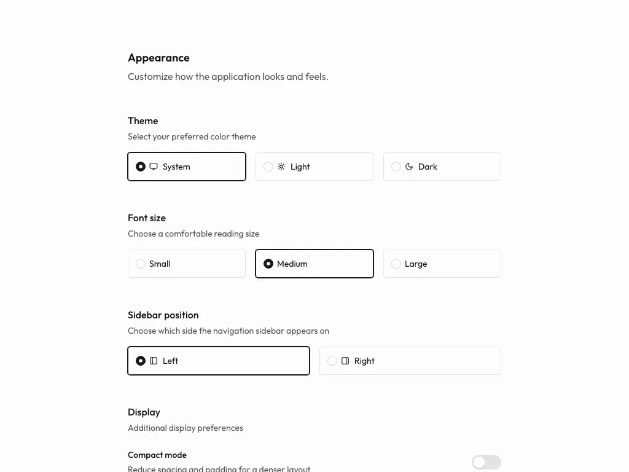Click the Display section heading

pyautogui.click(x=144, y=412)
